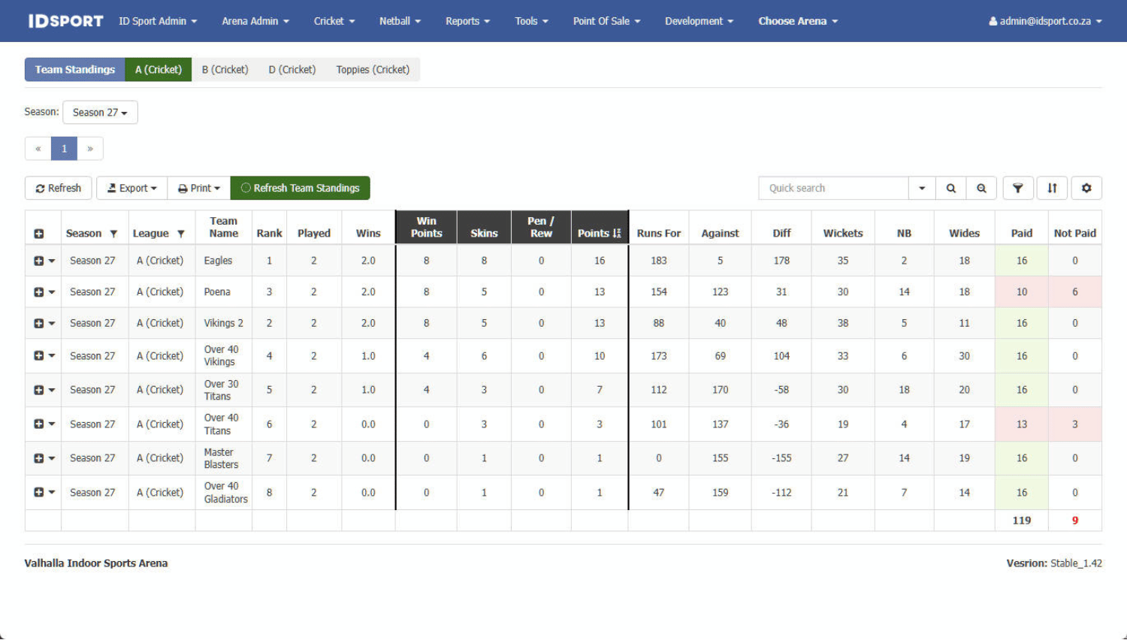
Task: Click the magnifier search icon button
Action: pos(950,189)
